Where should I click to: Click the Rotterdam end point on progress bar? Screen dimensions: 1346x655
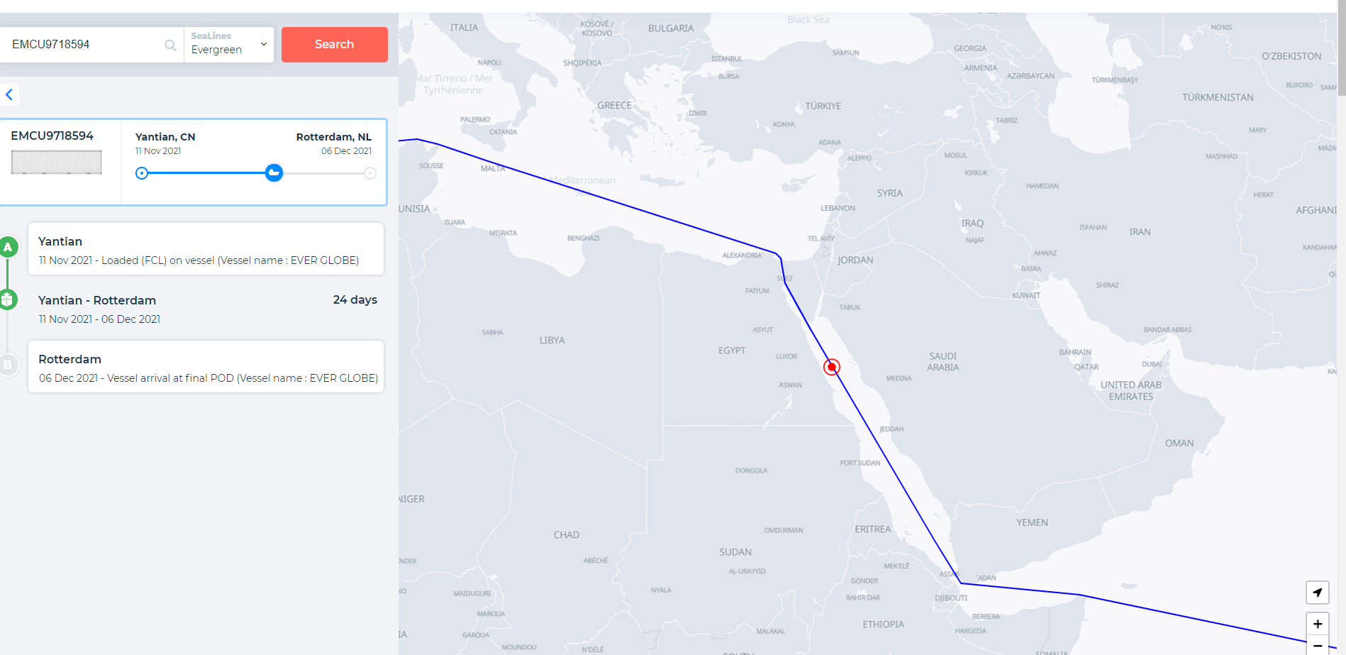pyautogui.click(x=370, y=173)
